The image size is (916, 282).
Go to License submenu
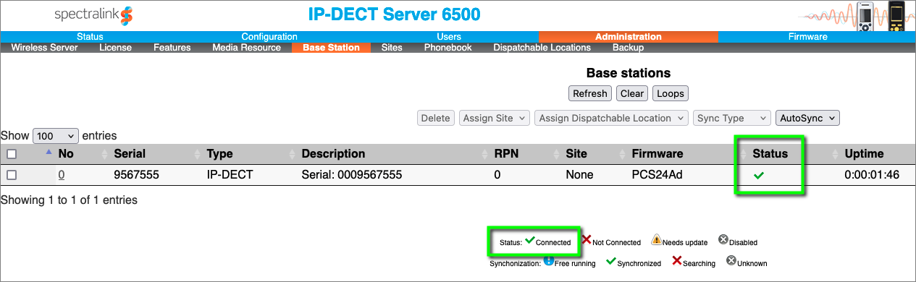pyautogui.click(x=115, y=48)
